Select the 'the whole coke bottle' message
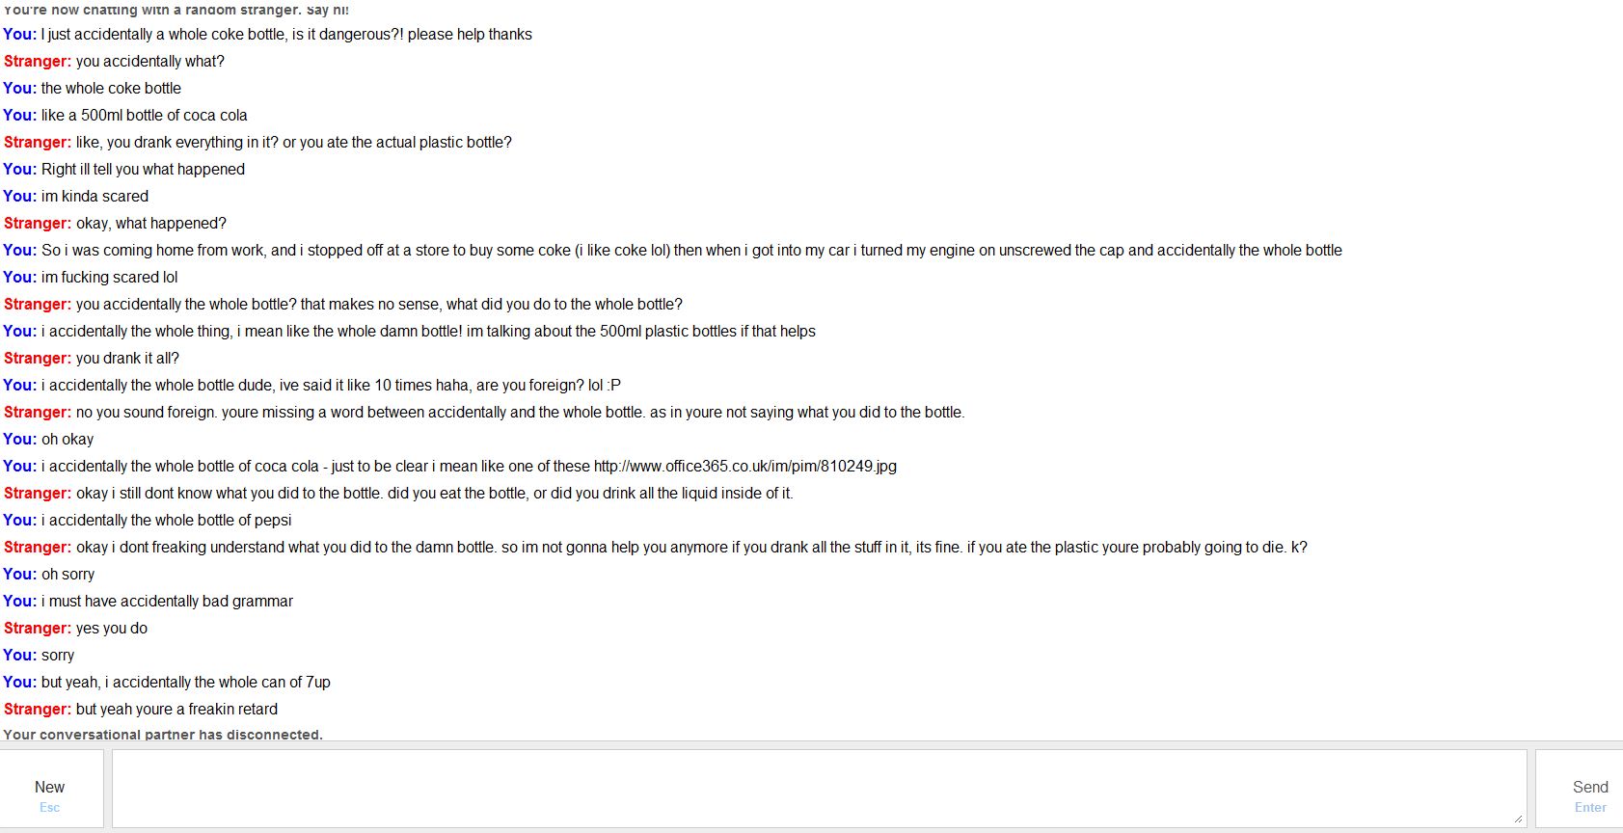Screen dimensions: 1623x833 [x=111, y=89]
